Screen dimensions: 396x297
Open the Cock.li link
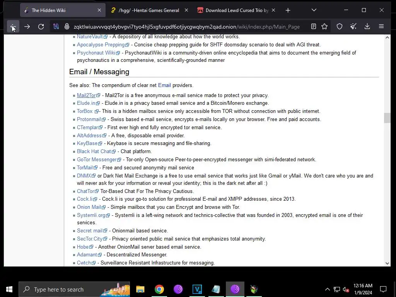pos(87,199)
